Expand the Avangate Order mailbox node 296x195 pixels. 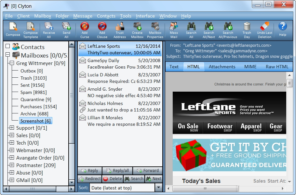coord(12,158)
